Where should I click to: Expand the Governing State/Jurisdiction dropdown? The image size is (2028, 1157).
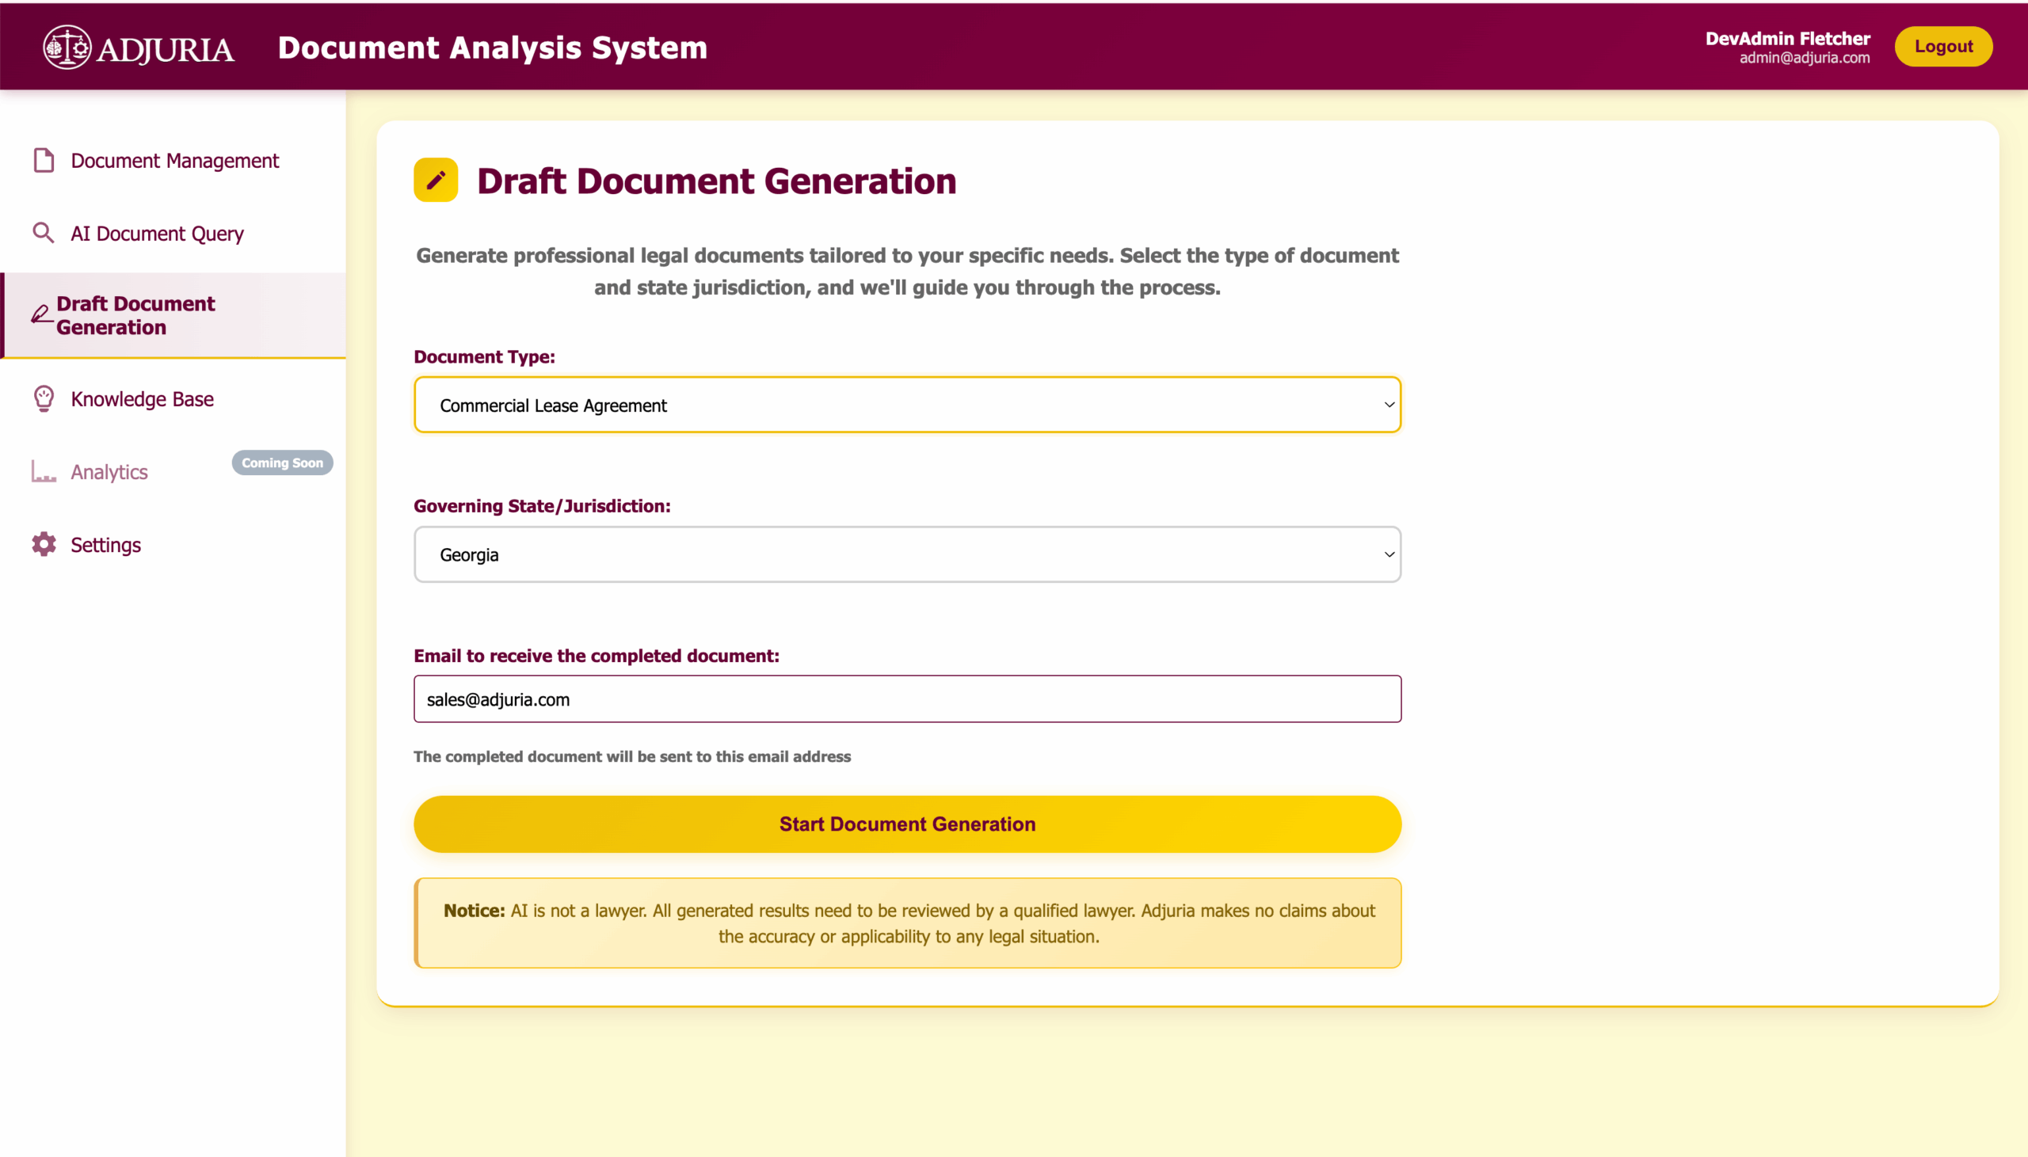pos(906,554)
